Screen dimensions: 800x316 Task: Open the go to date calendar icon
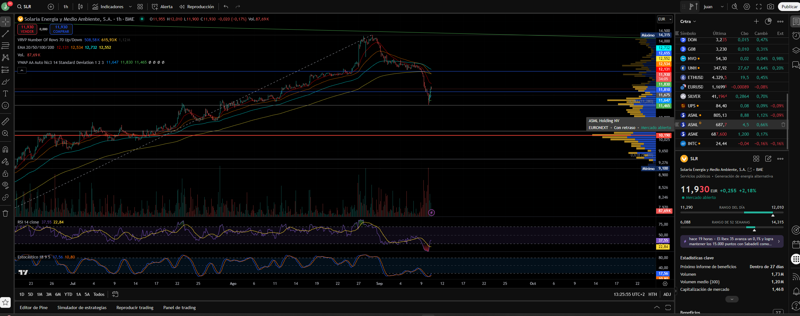point(115,294)
